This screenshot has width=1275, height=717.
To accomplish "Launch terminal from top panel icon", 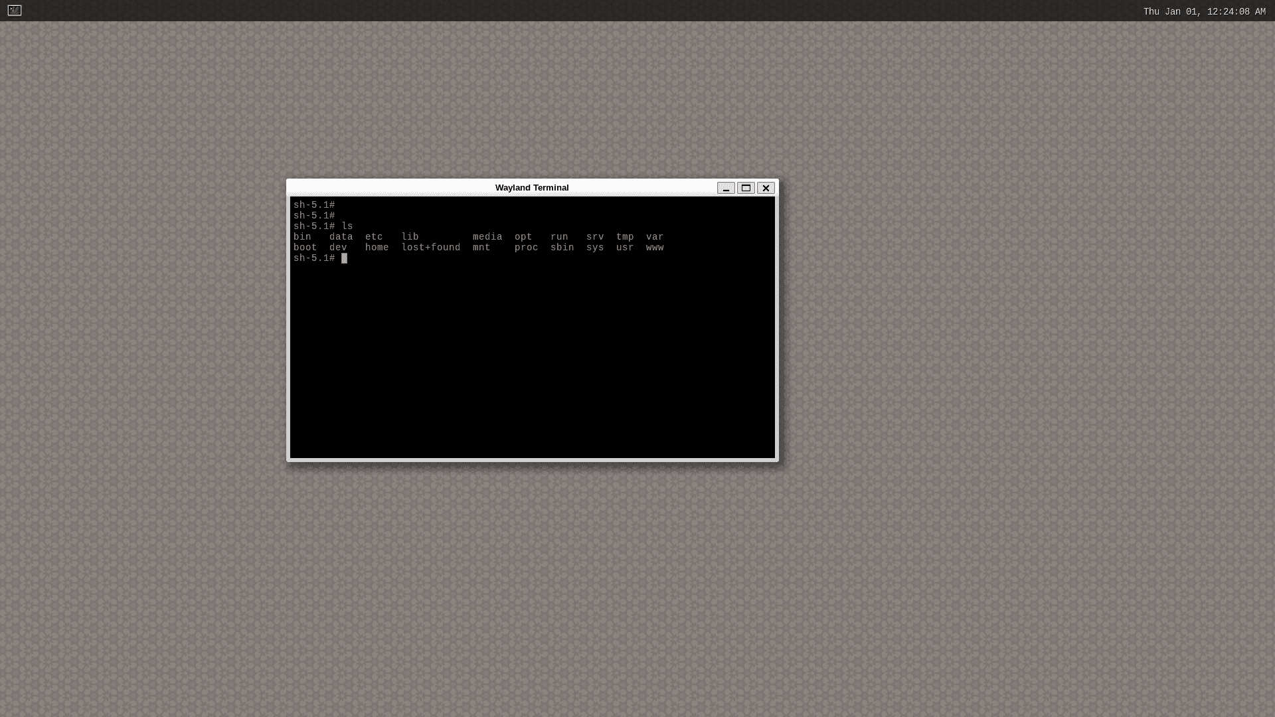I will (15, 10).
